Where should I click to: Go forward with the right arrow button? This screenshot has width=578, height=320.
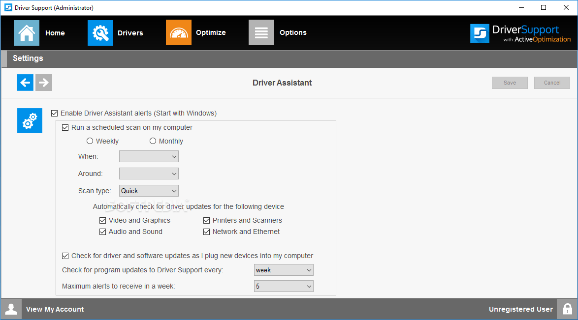[x=43, y=83]
